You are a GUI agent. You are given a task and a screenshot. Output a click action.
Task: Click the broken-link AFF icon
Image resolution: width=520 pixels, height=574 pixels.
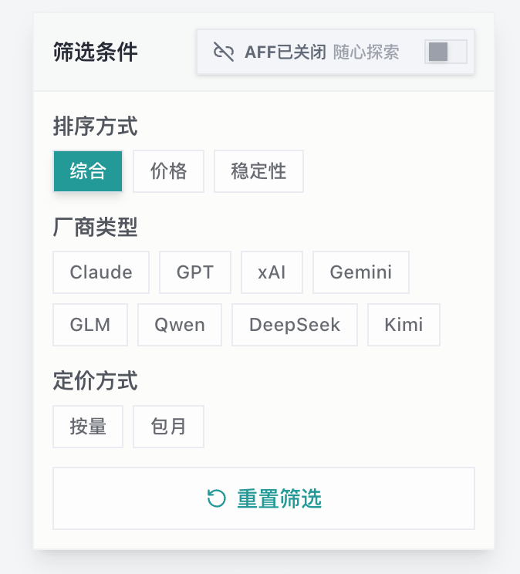pyautogui.click(x=224, y=52)
